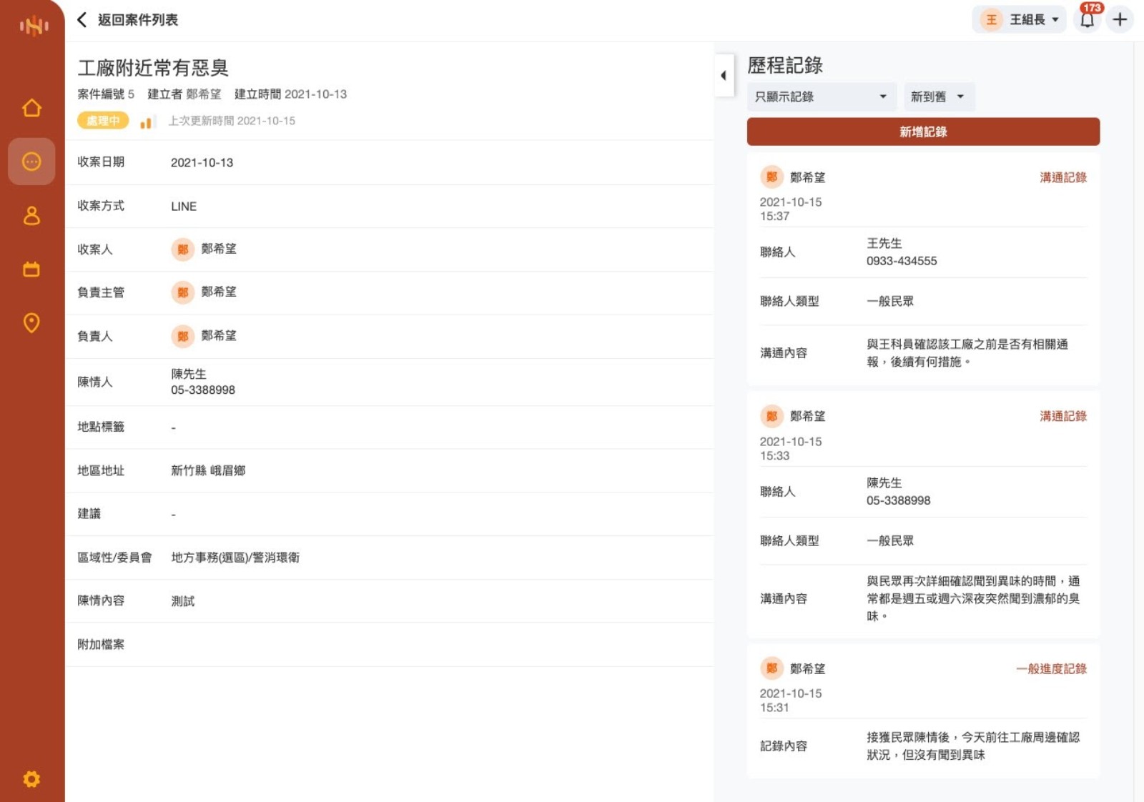Viewport: 1144px width, 802px height.
Task: Click contact 陳先生 in 15:33 record
Action: (x=884, y=483)
